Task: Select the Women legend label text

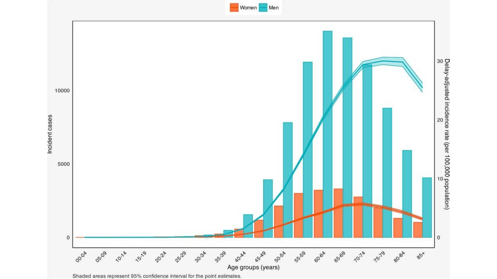Action: click(x=248, y=8)
